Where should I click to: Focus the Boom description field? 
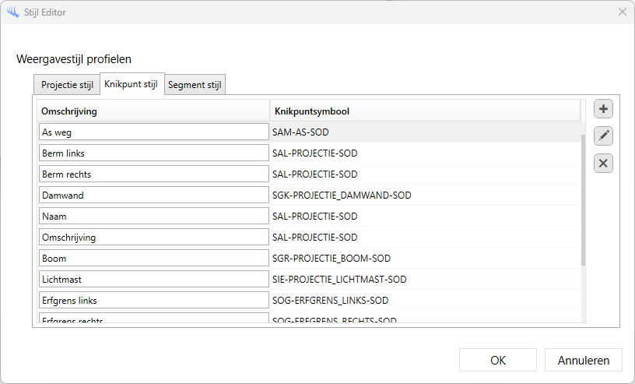153,259
